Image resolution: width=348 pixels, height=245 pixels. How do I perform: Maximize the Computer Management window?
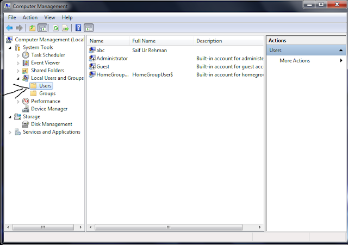pyautogui.click(x=321, y=4)
